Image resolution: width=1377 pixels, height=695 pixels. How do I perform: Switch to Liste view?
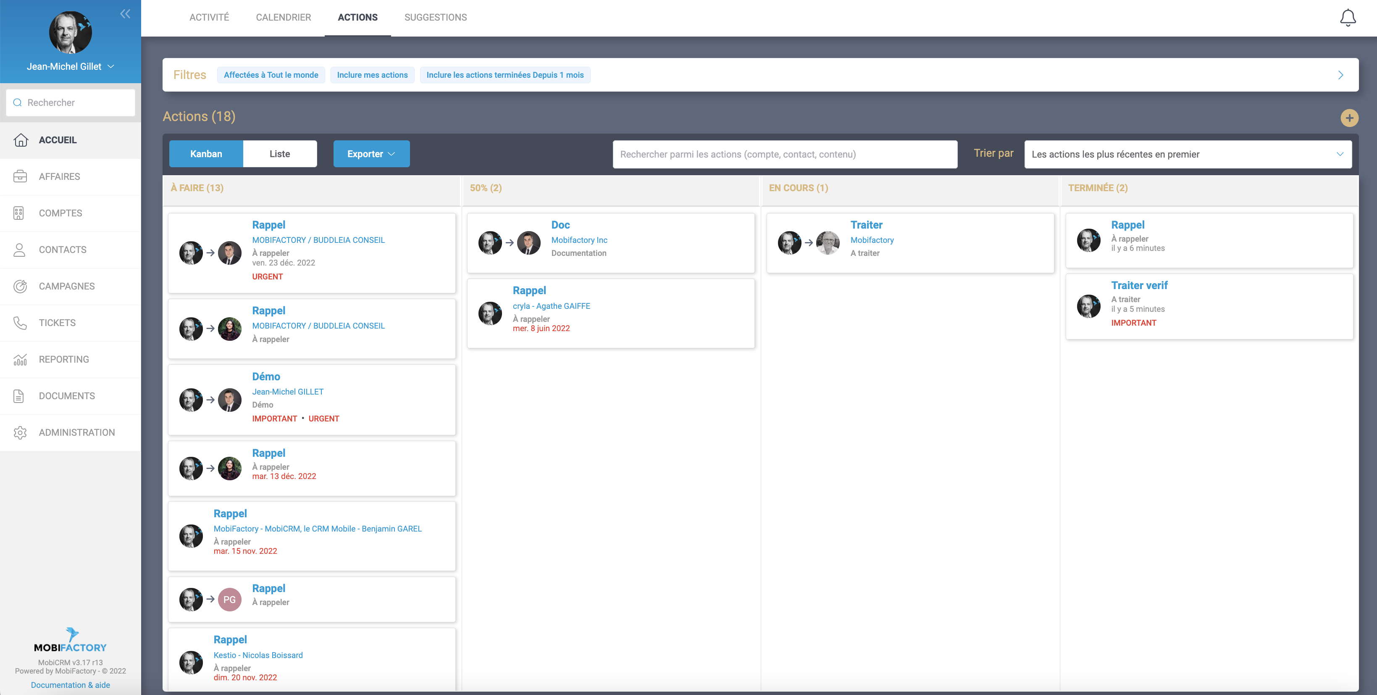pyautogui.click(x=280, y=154)
